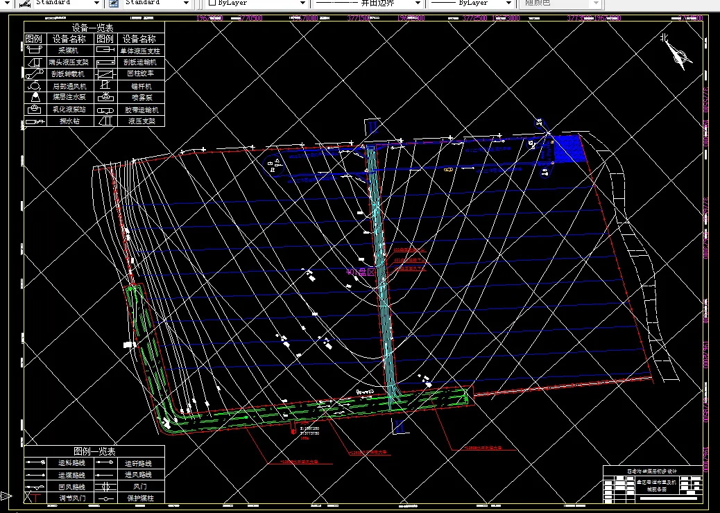The image size is (720, 513).
Task: Click the 单体液压支柱 text cell
Action: pos(141,51)
